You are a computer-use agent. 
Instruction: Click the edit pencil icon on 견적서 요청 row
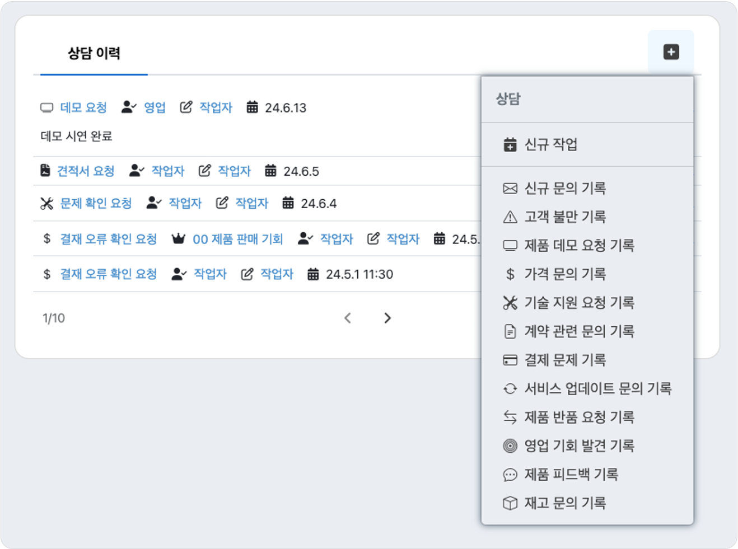pyautogui.click(x=204, y=171)
